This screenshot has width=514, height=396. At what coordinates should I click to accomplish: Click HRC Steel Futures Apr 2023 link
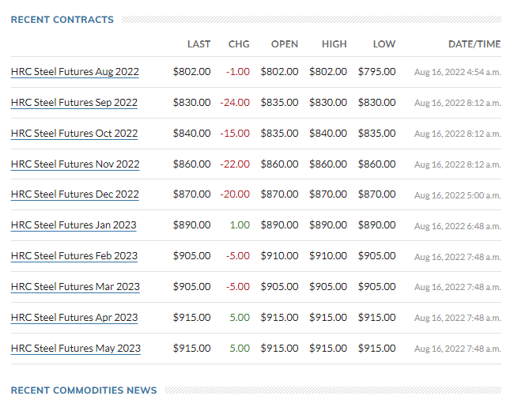(74, 318)
